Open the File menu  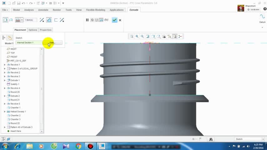[5, 10]
